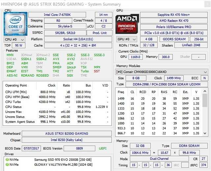Click the Samsung SSD green status icon
Image resolution: width=211 pixels, height=171 pixels.
click(x=8, y=160)
